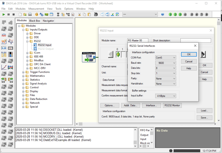Select green layout button 2 in toolbar
This screenshot has width=222, height=153.
click(175, 14)
